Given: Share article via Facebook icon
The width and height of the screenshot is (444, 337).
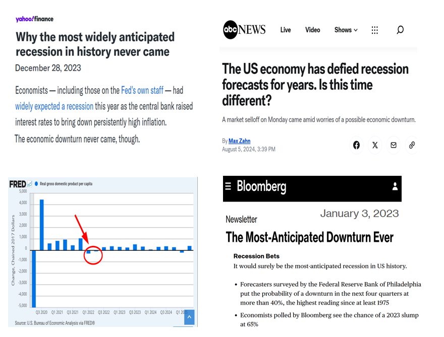Looking at the screenshot, I should tap(357, 145).
